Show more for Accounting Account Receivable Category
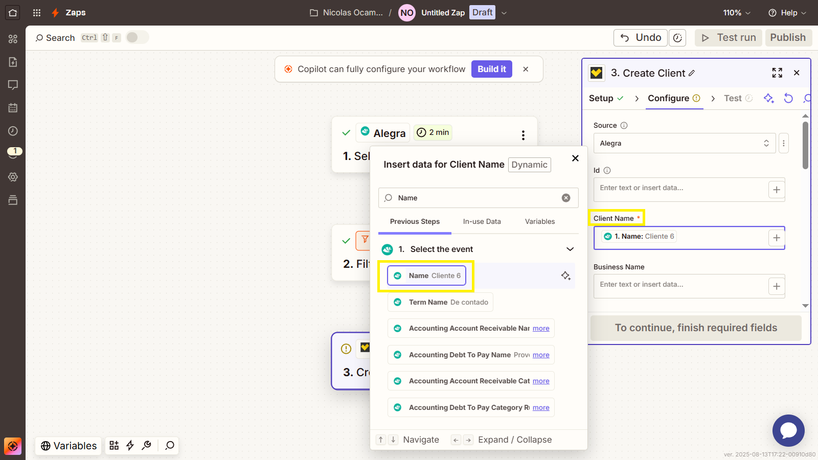 (541, 381)
